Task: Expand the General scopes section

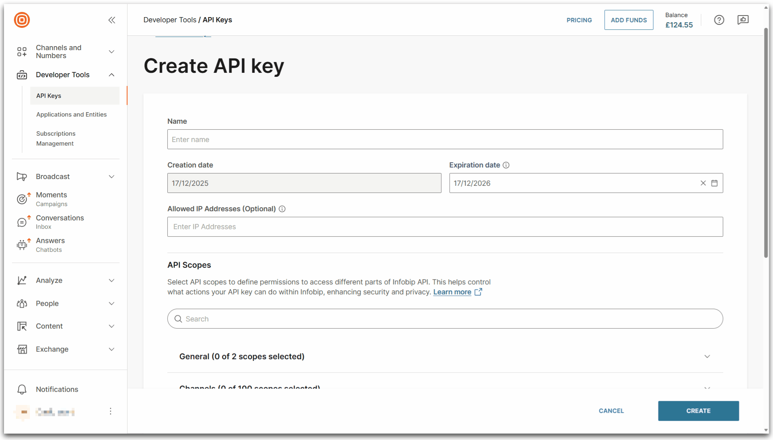Action: click(707, 356)
